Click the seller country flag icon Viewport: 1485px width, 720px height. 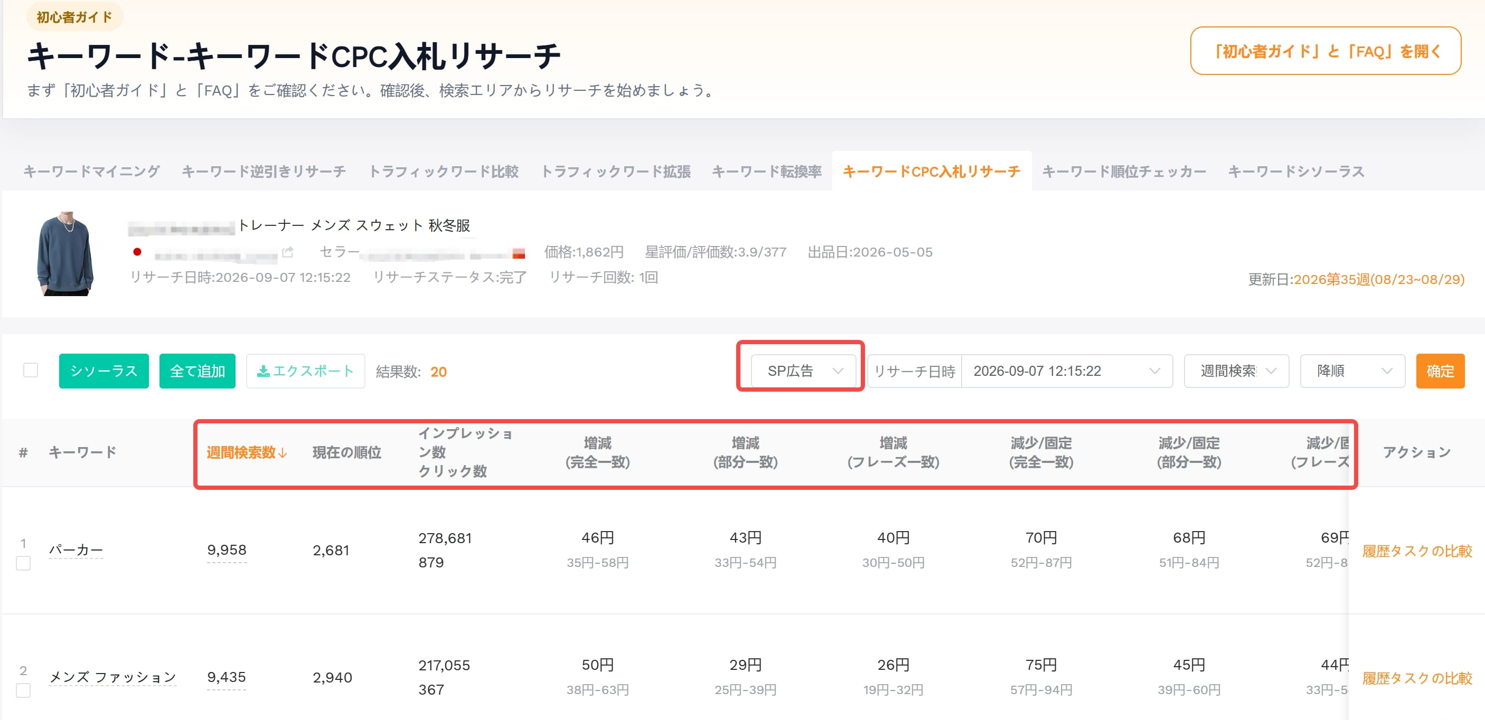pyautogui.click(x=518, y=253)
